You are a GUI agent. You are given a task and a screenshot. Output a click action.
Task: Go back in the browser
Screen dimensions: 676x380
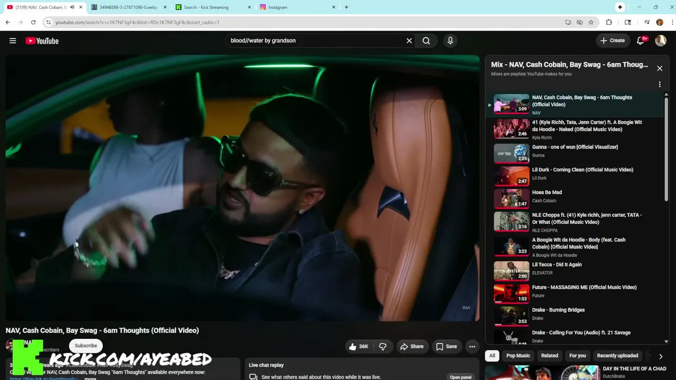pyautogui.click(x=8, y=22)
